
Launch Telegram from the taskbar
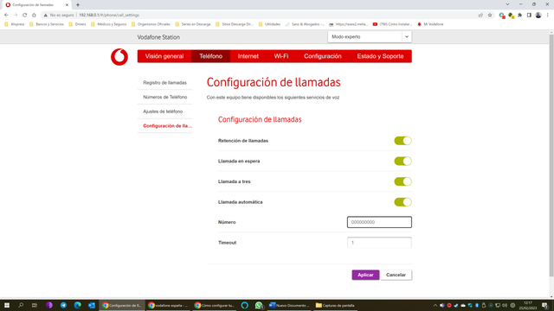[63, 305]
